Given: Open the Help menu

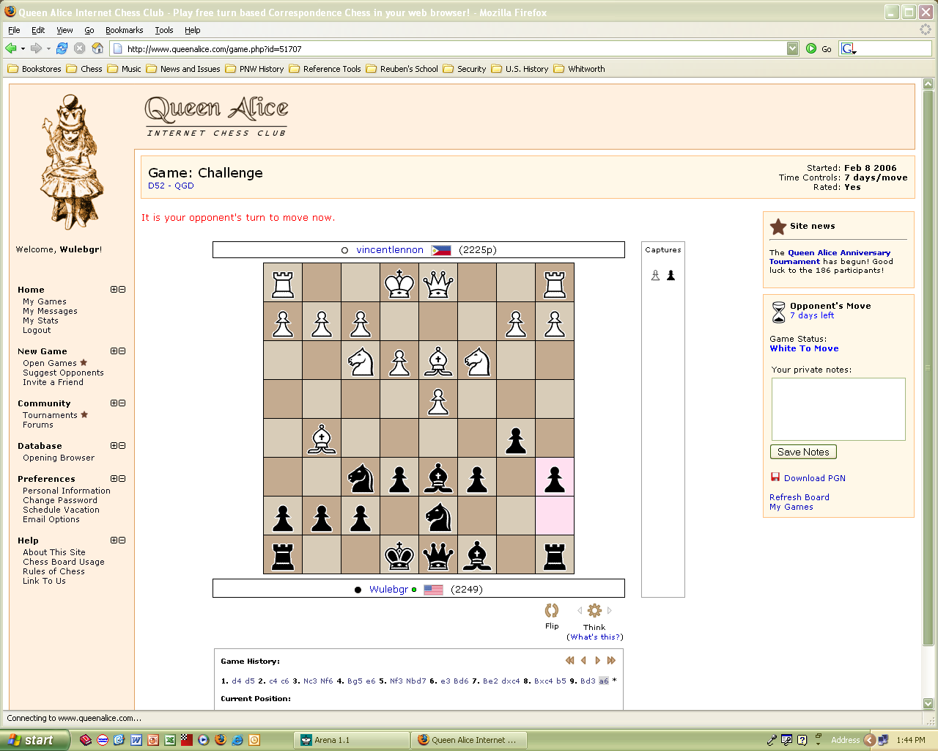Looking at the screenshot, I should point(192,30).
